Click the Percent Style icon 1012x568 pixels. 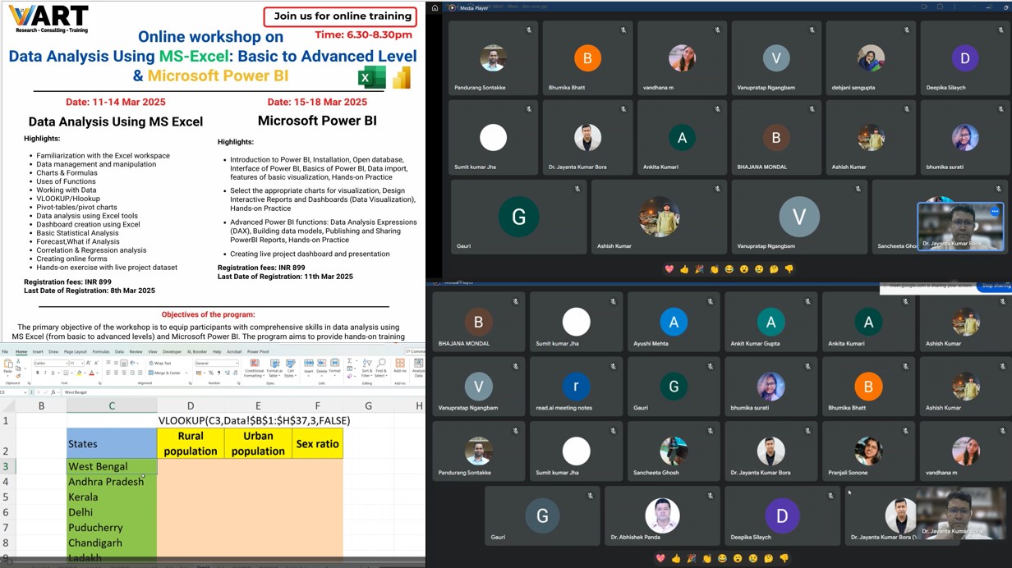[x=210, y=373]
